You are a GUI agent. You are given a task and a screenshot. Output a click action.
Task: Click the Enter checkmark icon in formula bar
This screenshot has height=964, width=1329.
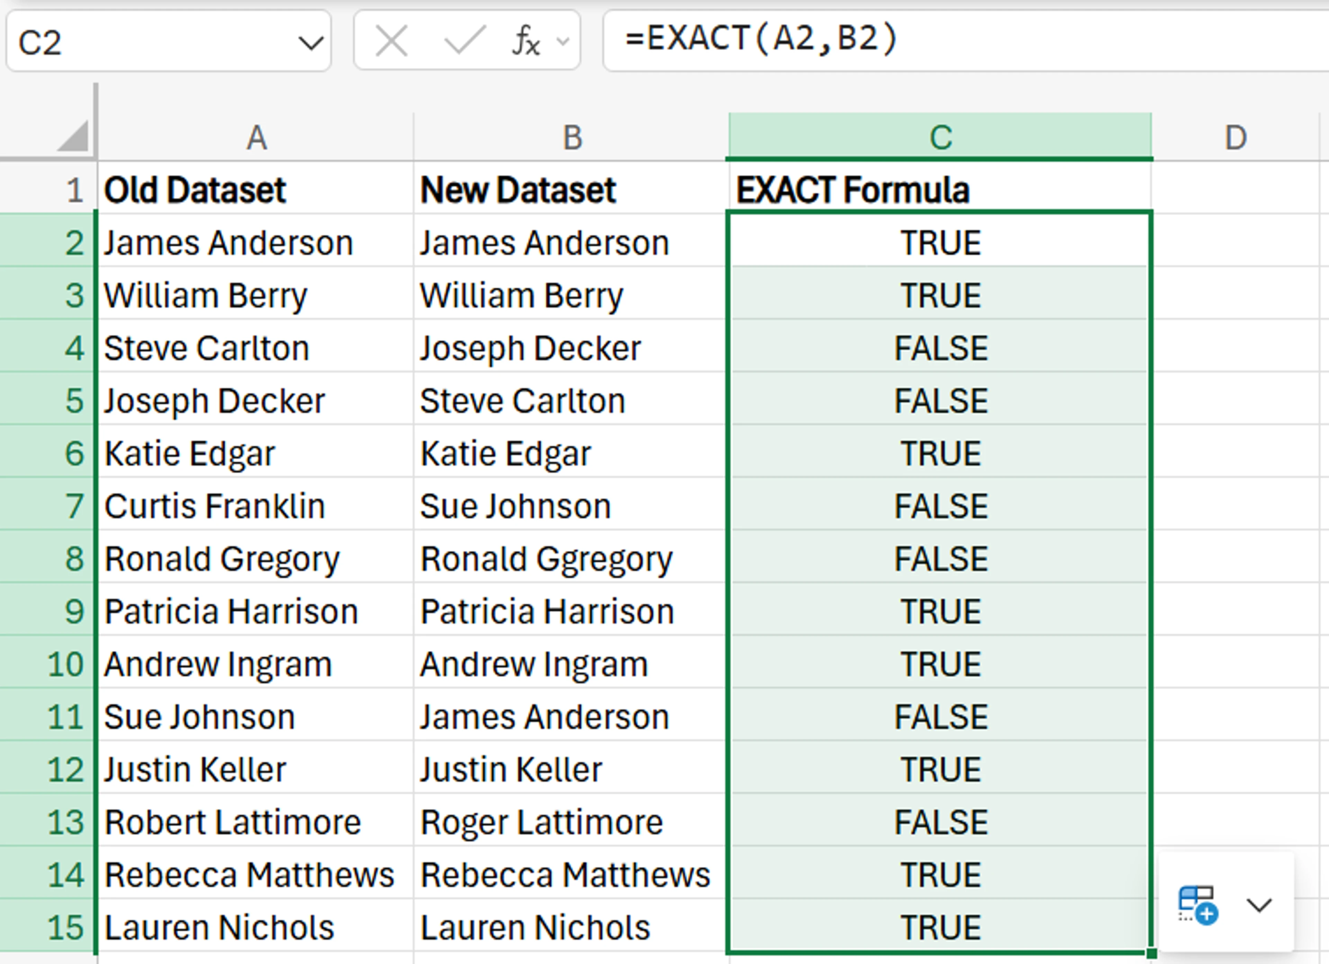point(465,41)
